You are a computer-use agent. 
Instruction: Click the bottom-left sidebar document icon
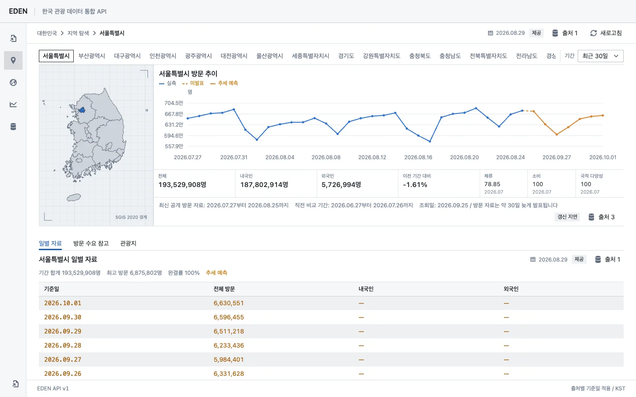click(x=15, y=384)
